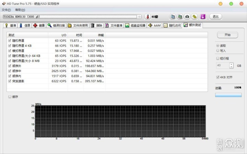Toggle the 4KB 对齐 checkbox

click(x=218, y=77)
